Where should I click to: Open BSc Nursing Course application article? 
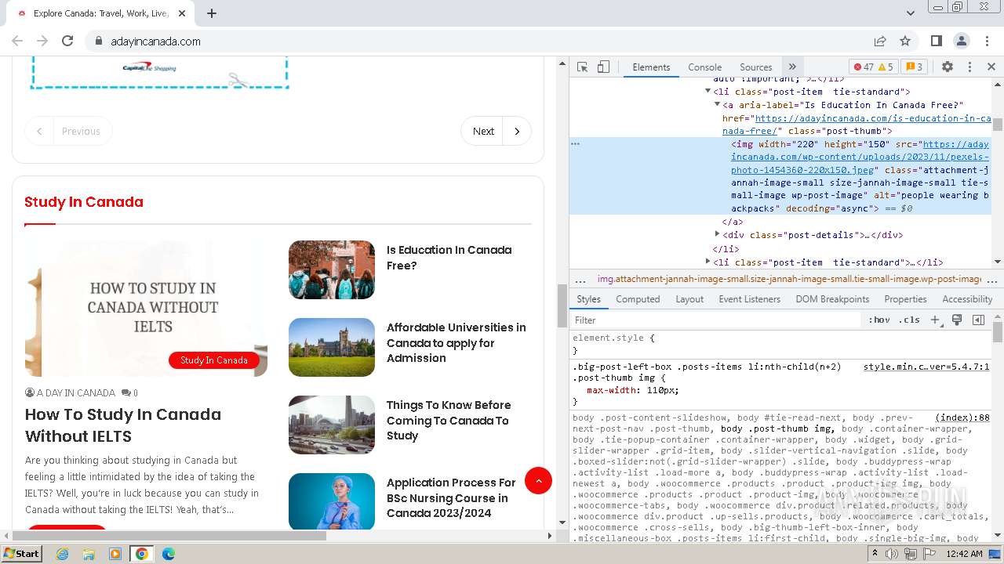pos(451,498)
